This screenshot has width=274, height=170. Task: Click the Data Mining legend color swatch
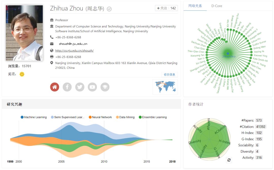point(117,117)
